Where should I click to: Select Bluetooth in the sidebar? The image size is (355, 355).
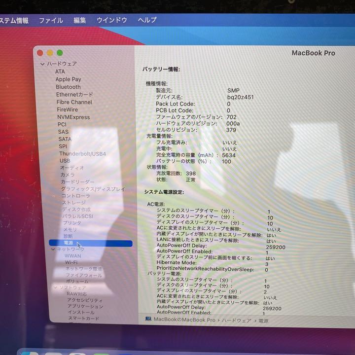pos(68,87)
